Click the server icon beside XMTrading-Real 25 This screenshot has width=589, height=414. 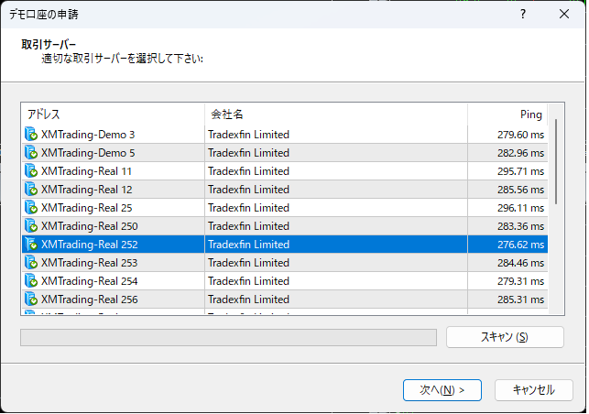click(31, 208)
